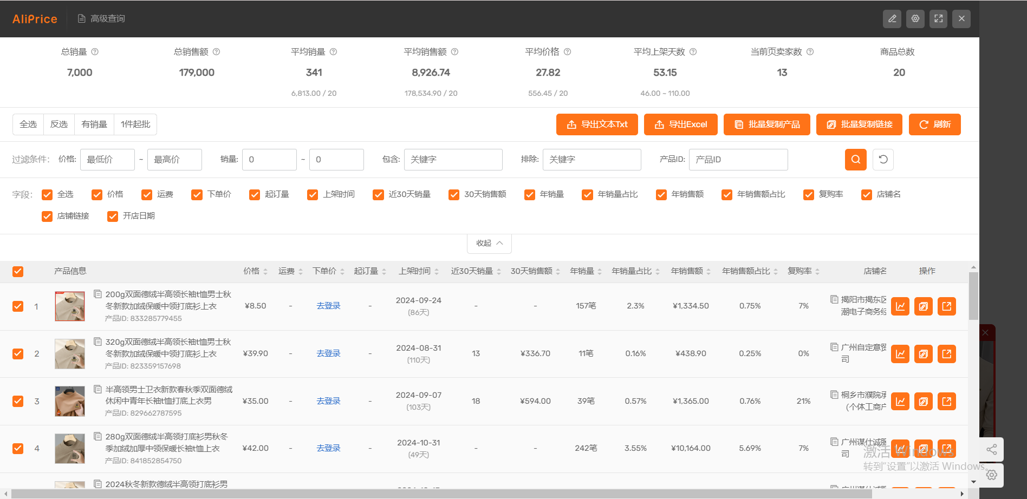Image resolution: width=1027 pixels, height=499 pixels.
Task: Open 高级查询 in header
Action: pyautogui.click(x=101, y=18)
